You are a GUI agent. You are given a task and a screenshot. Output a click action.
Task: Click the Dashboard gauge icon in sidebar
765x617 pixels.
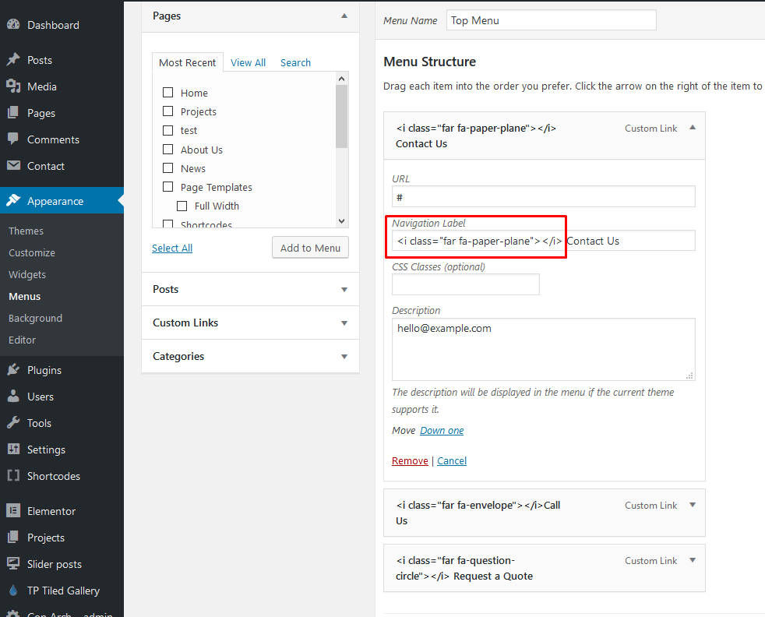[x=13, y=25]
